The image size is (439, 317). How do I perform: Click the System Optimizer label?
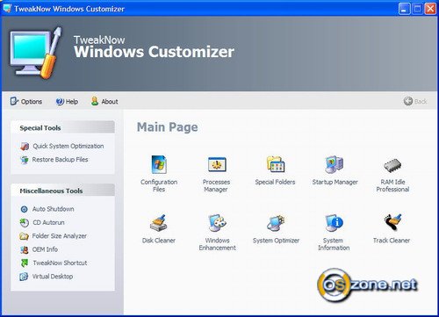(x=276, y=241)
